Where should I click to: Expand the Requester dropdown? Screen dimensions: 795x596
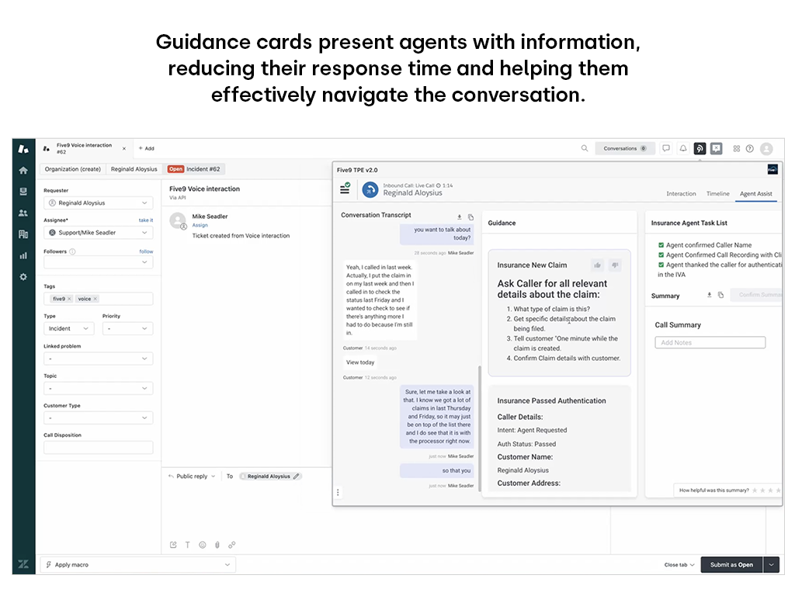[x=98, y=203]
